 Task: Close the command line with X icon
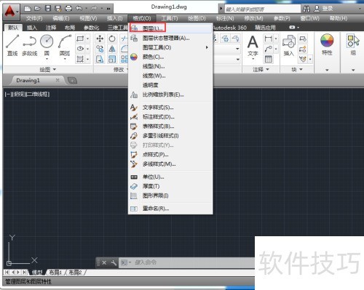click(x=104, y=262)
